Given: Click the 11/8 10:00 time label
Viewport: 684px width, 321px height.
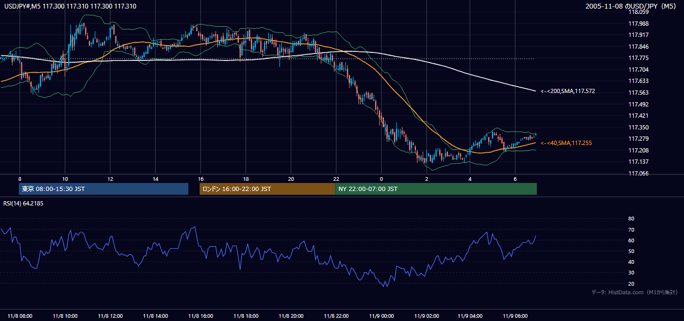Looking at the screenshot, I should point(64,316).
